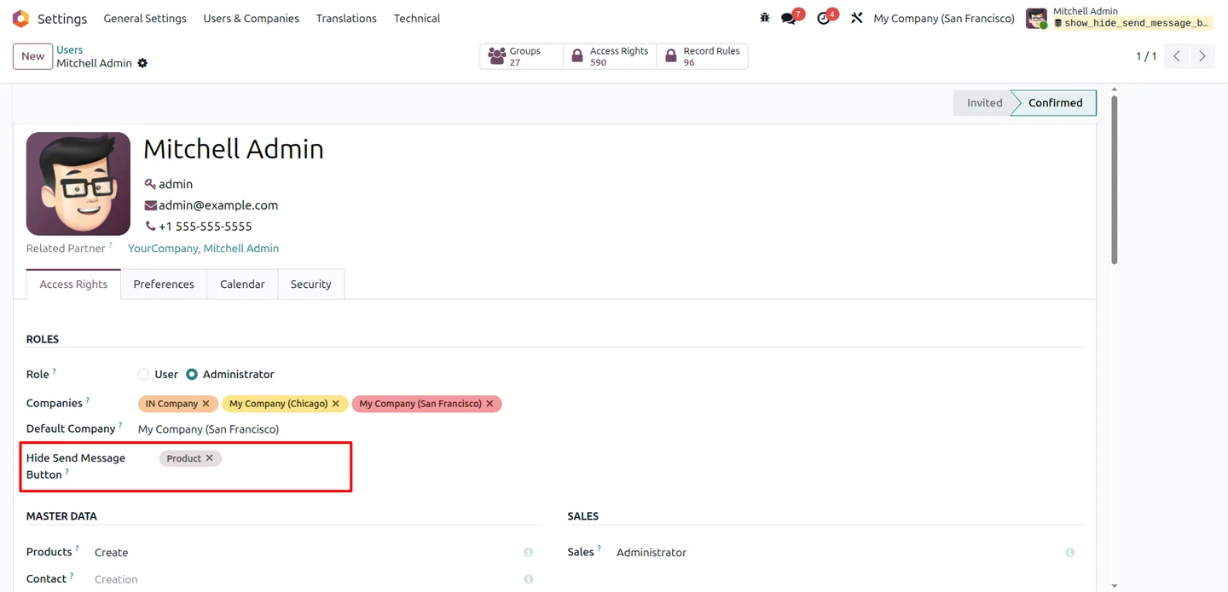Viewport: 1228px width, 592px height.
Task: Open the gear actions menu next to Mitchell Admin
Action: tap(142, 63)
